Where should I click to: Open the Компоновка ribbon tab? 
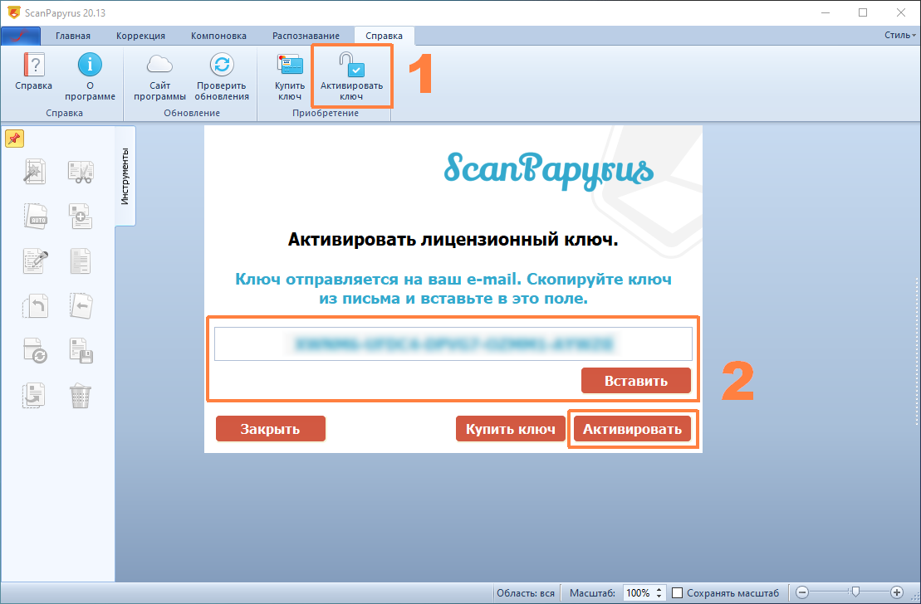coord(218,36)
